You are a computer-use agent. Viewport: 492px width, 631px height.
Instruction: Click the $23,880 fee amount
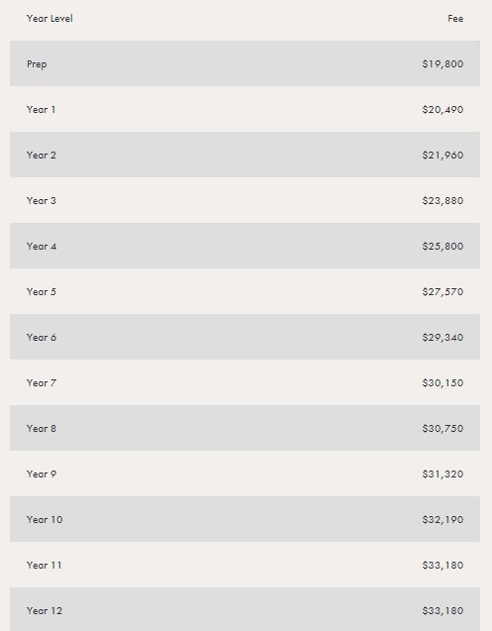[x=443, y=200]
